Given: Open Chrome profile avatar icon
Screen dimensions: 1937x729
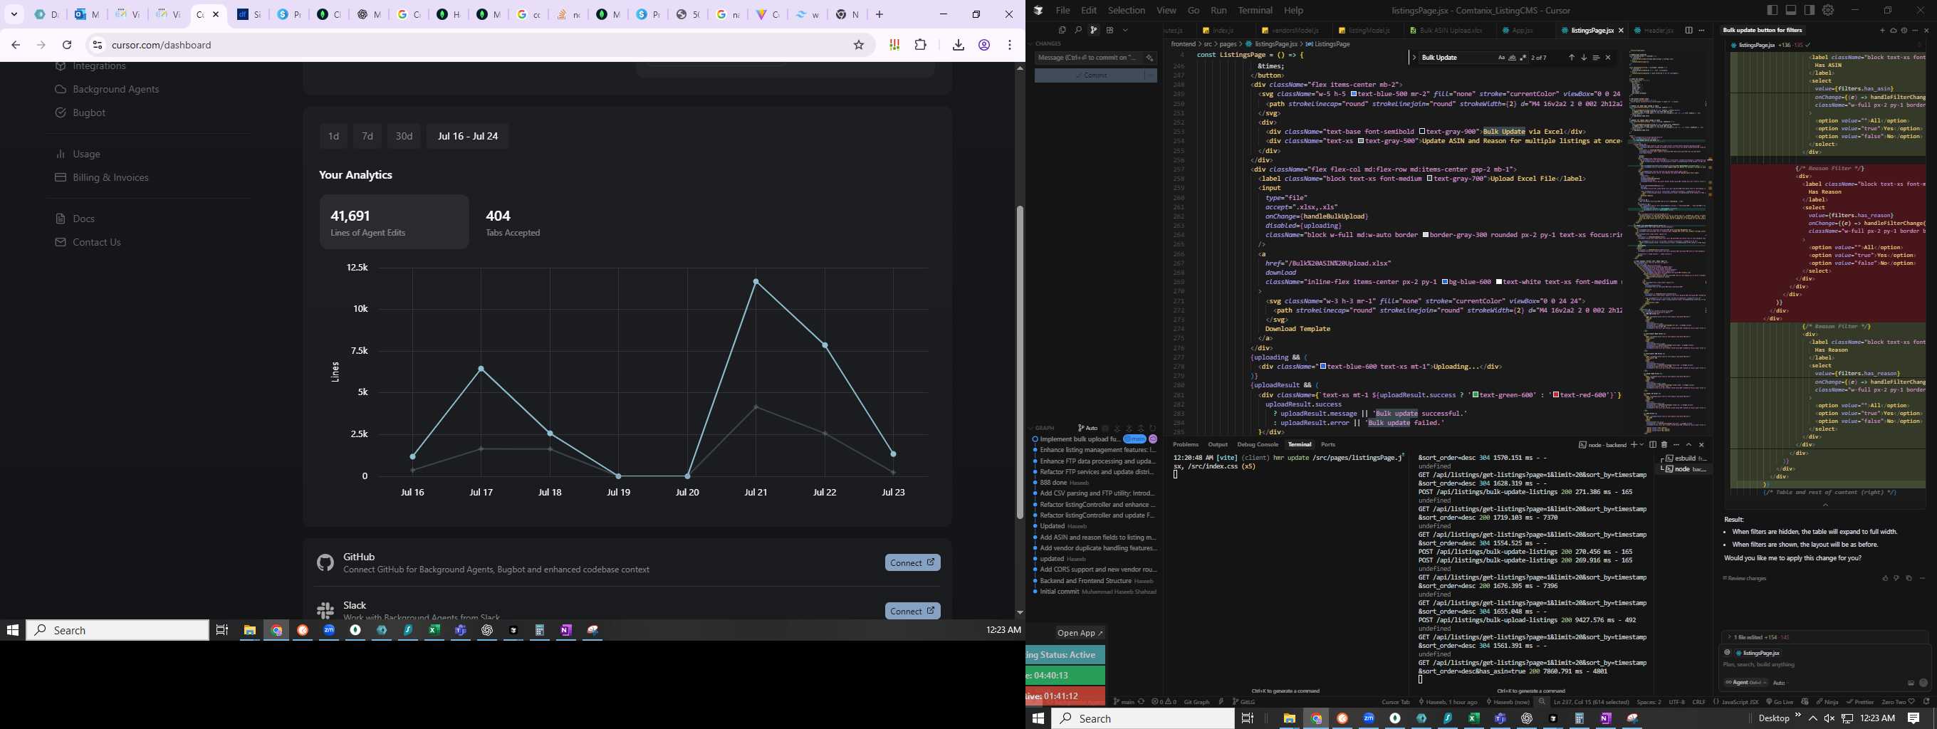Looking at the screenshot, I should (x=983, y=45).
